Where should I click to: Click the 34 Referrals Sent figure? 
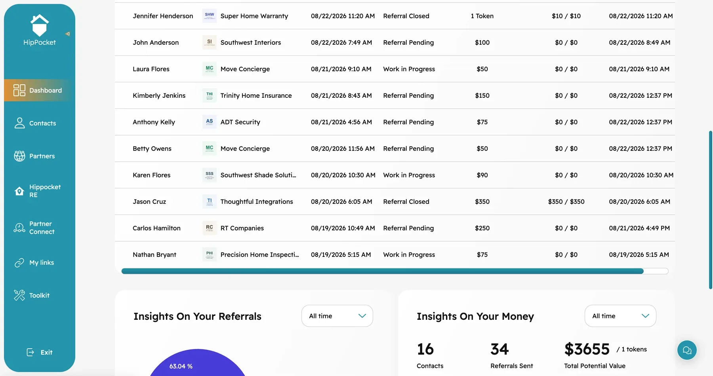click(x=499, y=349)
